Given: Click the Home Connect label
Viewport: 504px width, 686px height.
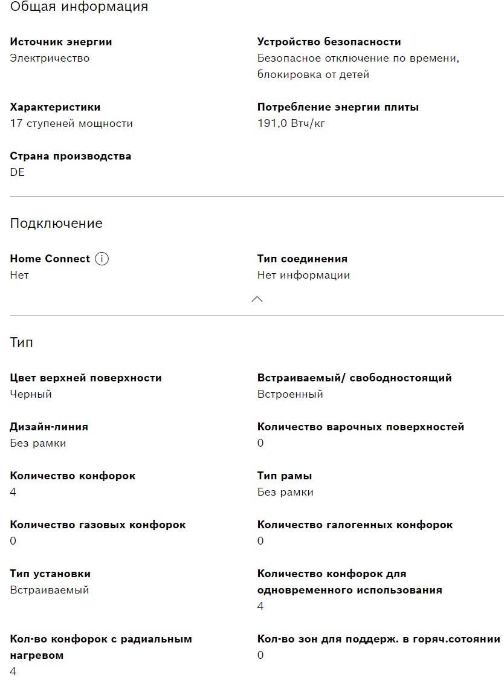Looking at the screenshot, I should click(50, 259).
